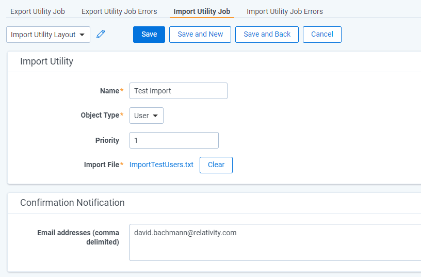Click into the Priority input field
Viewport: 421px width, 277px height.
174,140
